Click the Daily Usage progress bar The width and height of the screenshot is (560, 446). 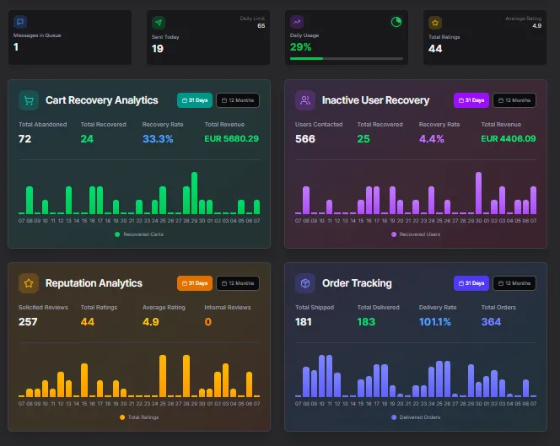coord(346,58)
